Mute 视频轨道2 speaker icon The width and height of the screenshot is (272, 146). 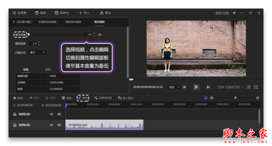click(x=59, y=114)
